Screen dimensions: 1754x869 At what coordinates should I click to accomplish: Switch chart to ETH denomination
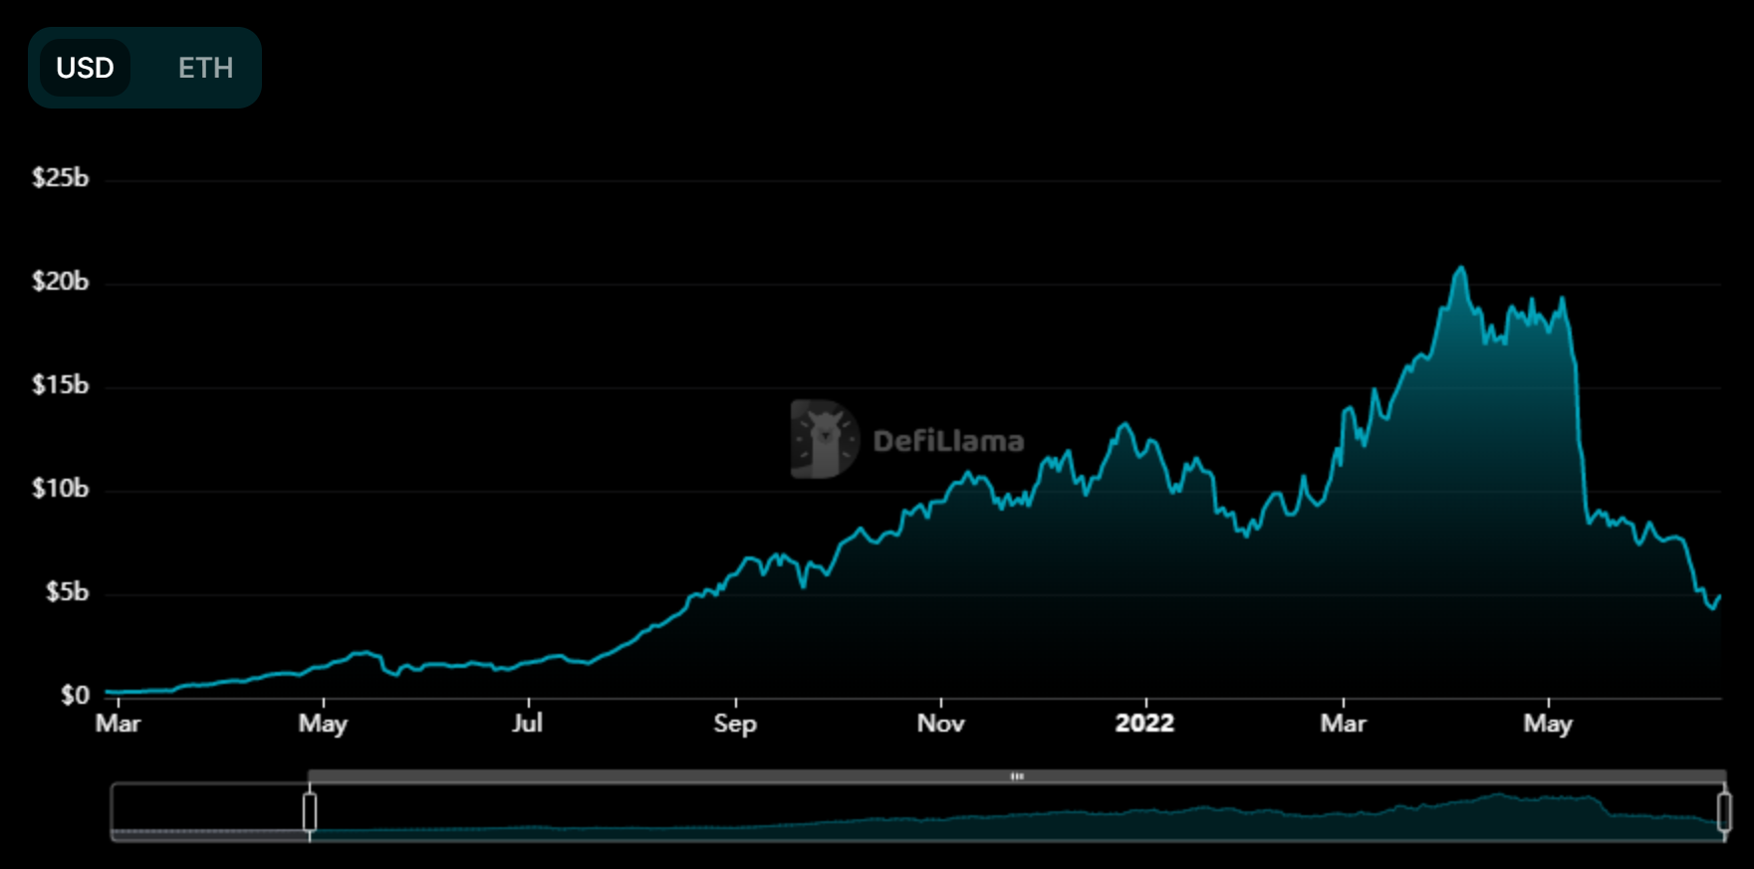[x=205, y=68]
